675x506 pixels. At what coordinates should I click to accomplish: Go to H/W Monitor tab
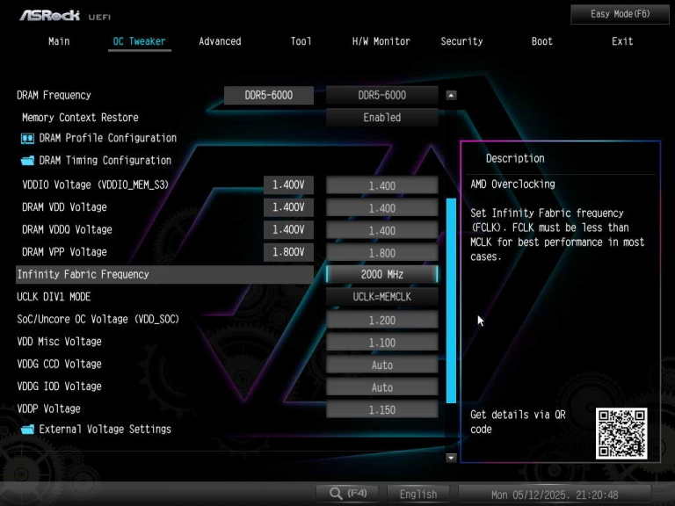(381, 41)
